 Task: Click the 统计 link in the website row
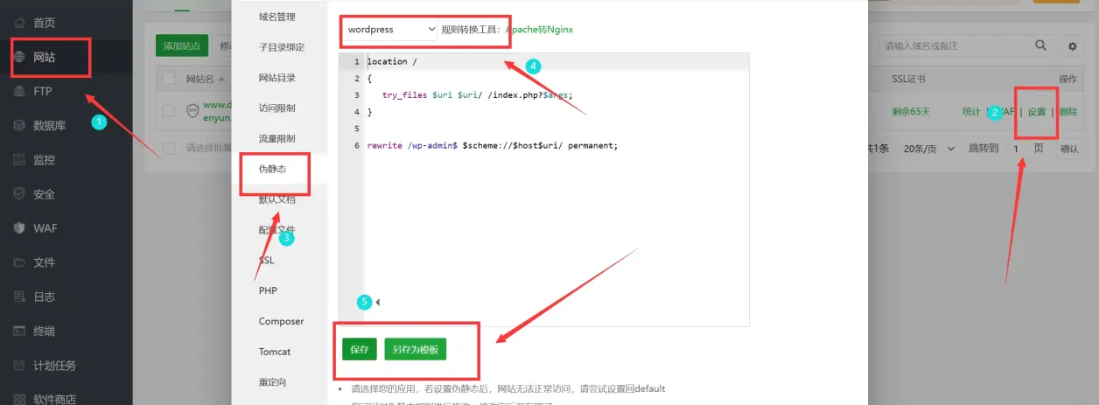pyautogui.click(x=971, y=112)
